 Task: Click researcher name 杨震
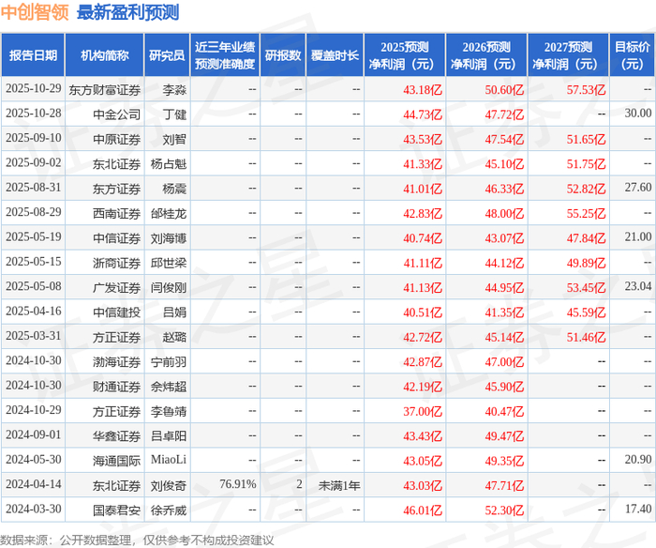pos(174,189)
